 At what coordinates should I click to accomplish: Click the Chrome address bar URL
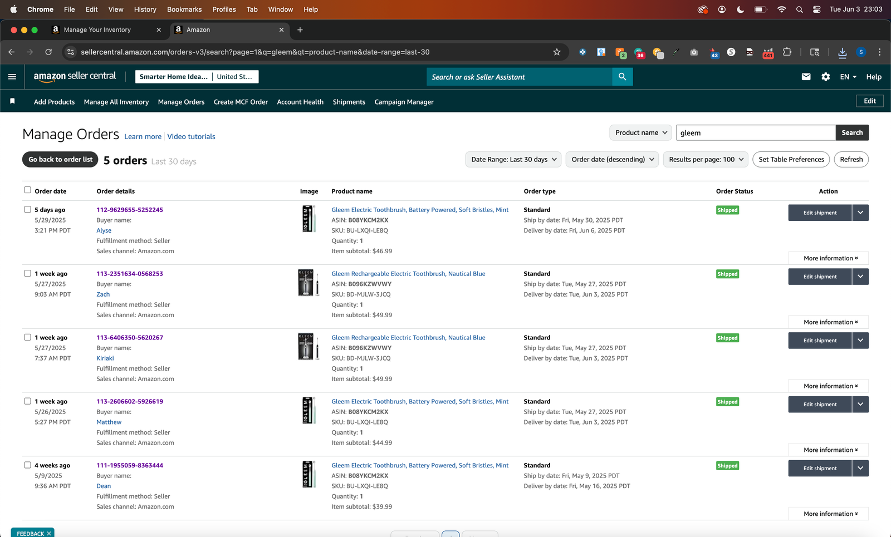[255, 52]
